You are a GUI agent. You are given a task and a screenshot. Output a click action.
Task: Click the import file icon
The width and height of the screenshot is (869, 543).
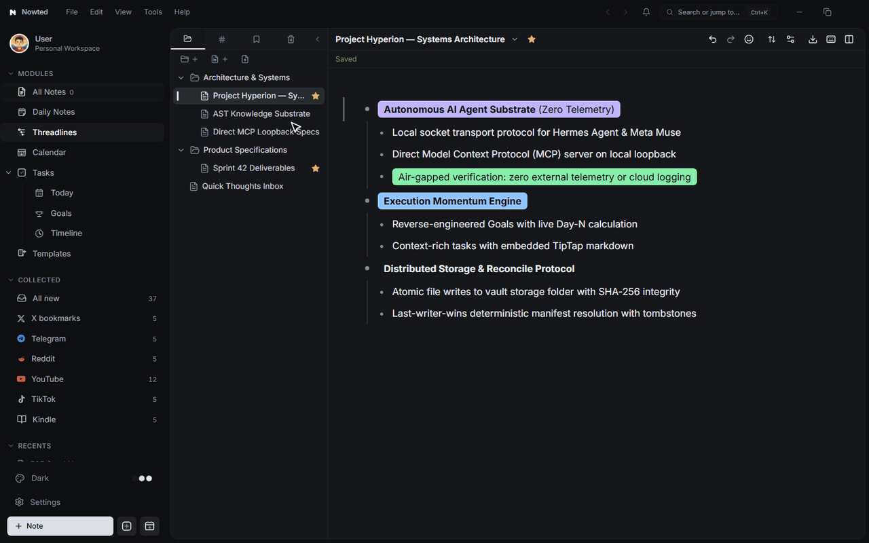click(x=245, y=59)
